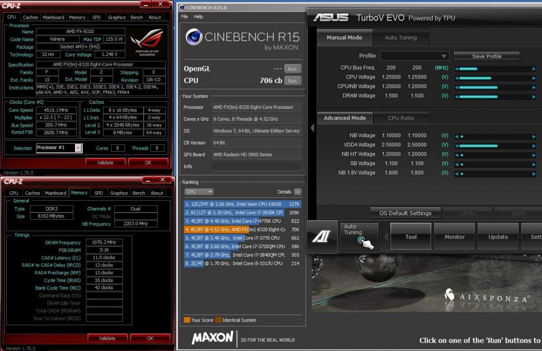This screenshot has width=542, height=351.
Task: Run the OpenGL benchmark
Action: point(292,69)
